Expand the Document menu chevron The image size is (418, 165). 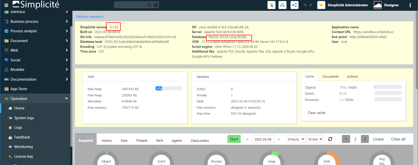coord(67,41)
